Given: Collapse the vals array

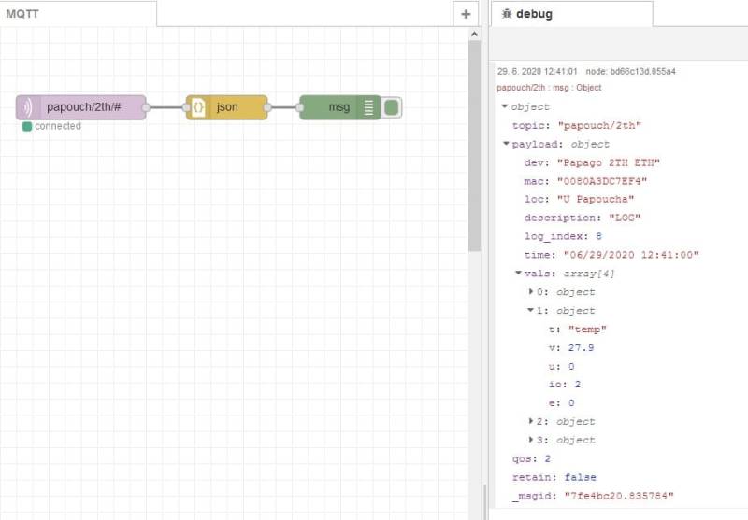Looking at the screenshot, I should 519,274.
